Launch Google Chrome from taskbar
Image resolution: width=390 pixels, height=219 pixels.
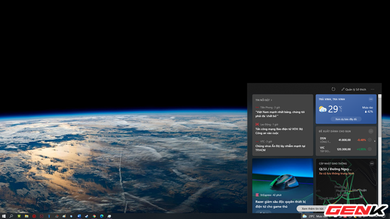[x=94, y=217]
